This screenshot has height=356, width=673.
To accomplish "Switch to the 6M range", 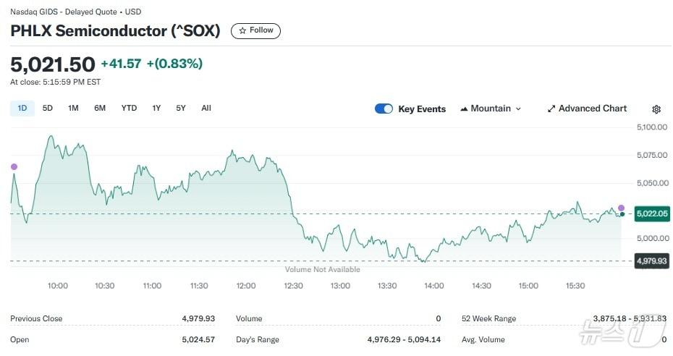I will point(100,109).
